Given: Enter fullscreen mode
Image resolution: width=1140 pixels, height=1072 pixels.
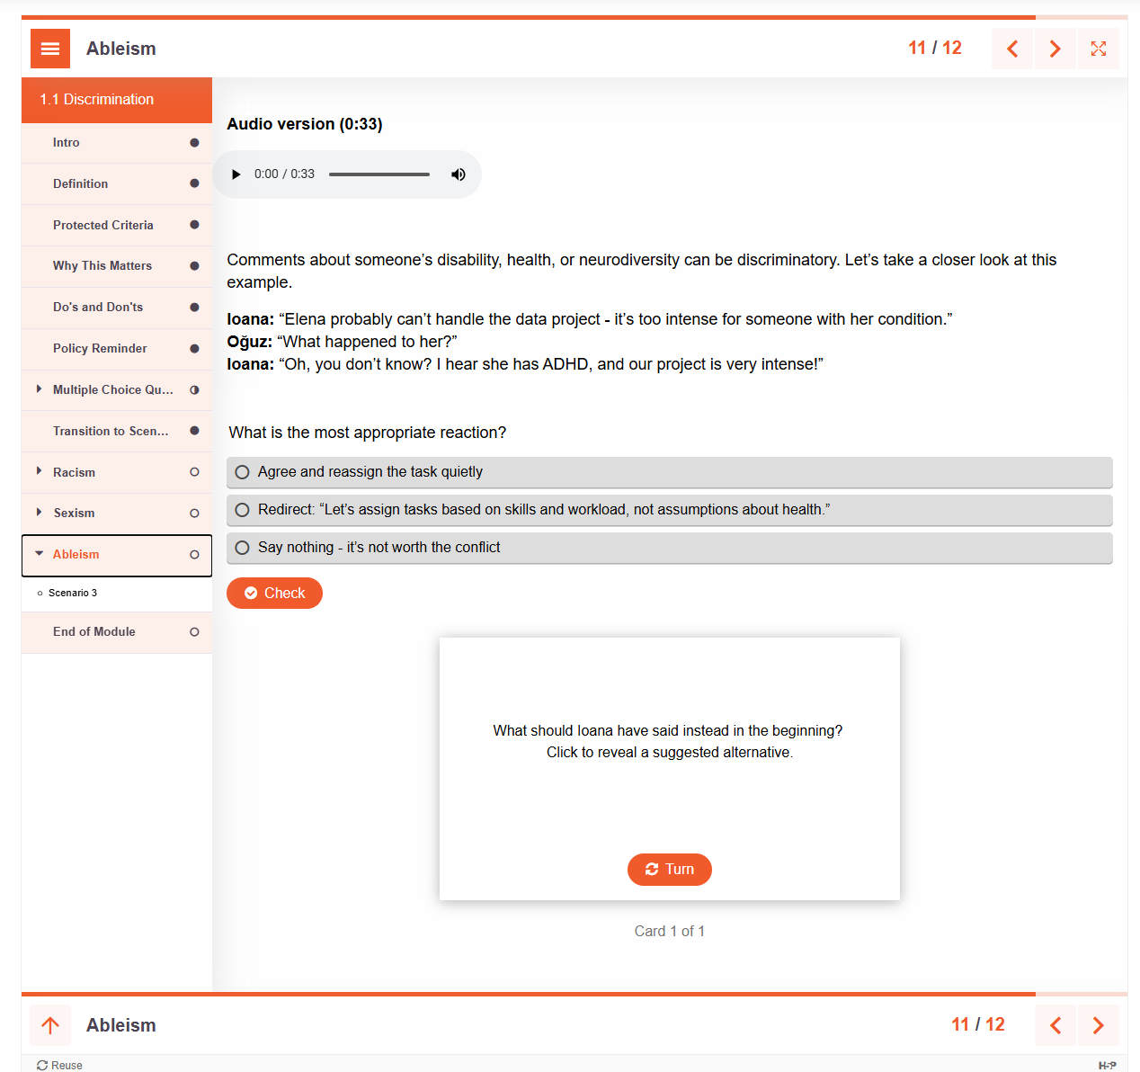Looking at the screenshot, I should tap(1099, 49).
